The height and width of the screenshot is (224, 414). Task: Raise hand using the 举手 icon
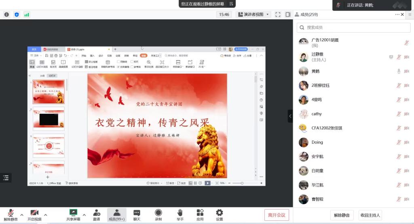(180, 215)
